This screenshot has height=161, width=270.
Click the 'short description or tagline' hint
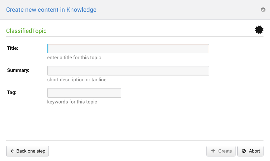pyautogui.click(x=77, y=80)
